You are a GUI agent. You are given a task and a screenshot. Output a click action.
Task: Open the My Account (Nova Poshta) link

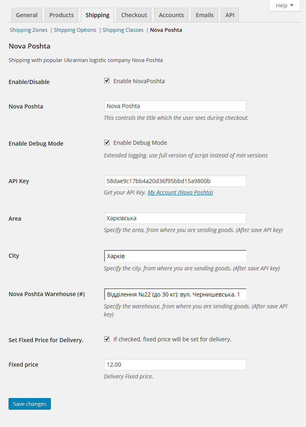tap(180, 192)
